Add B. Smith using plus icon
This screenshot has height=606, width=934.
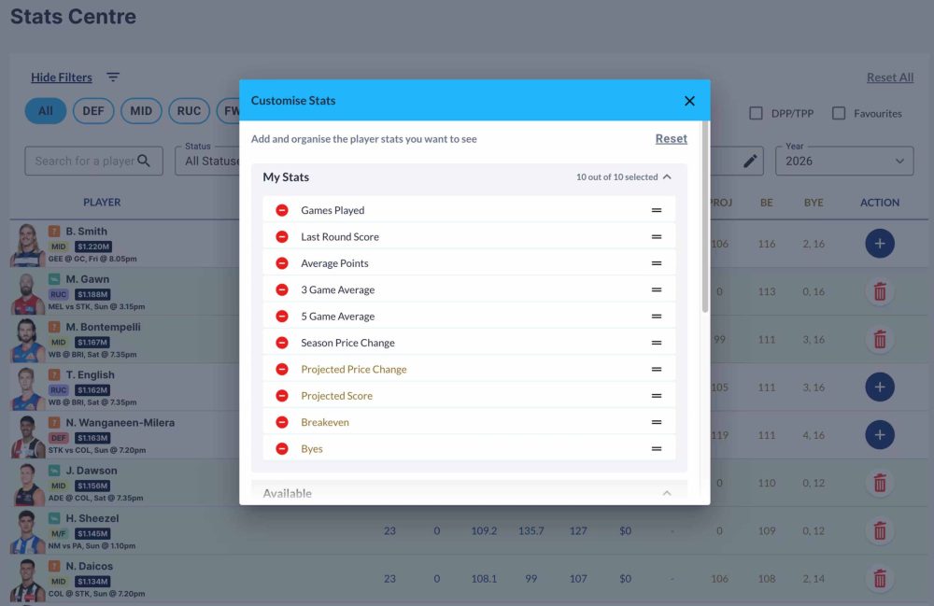(879, 244)
